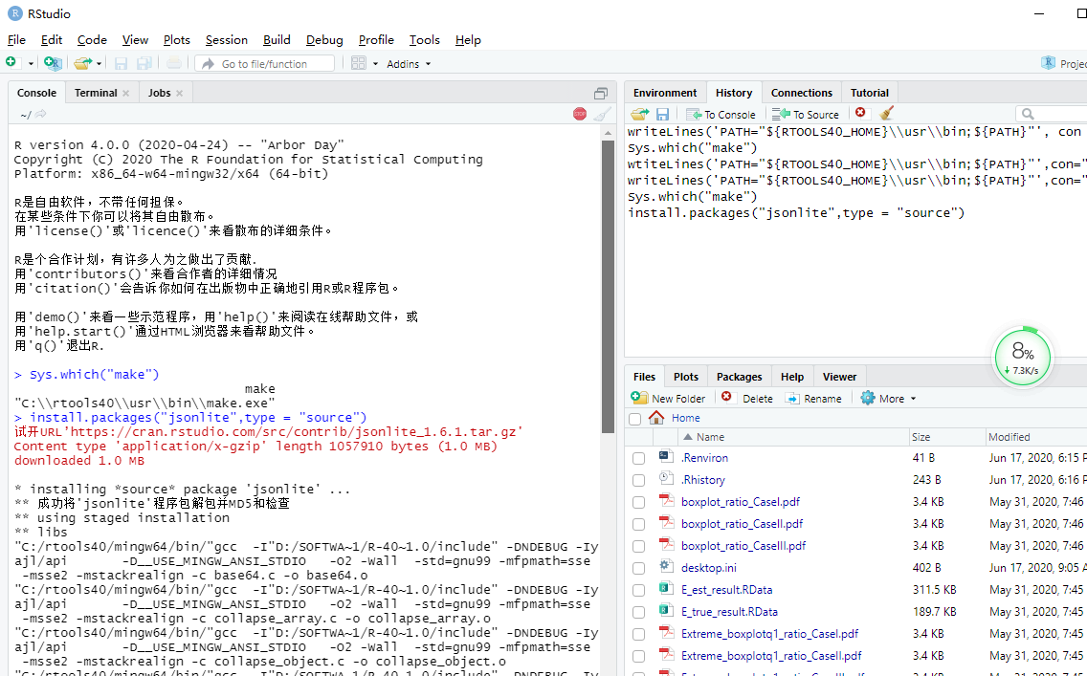Viewport: 1087px width, 676px height.
Task: Switch to the Plots tab
Action: [x=686, y=377]
